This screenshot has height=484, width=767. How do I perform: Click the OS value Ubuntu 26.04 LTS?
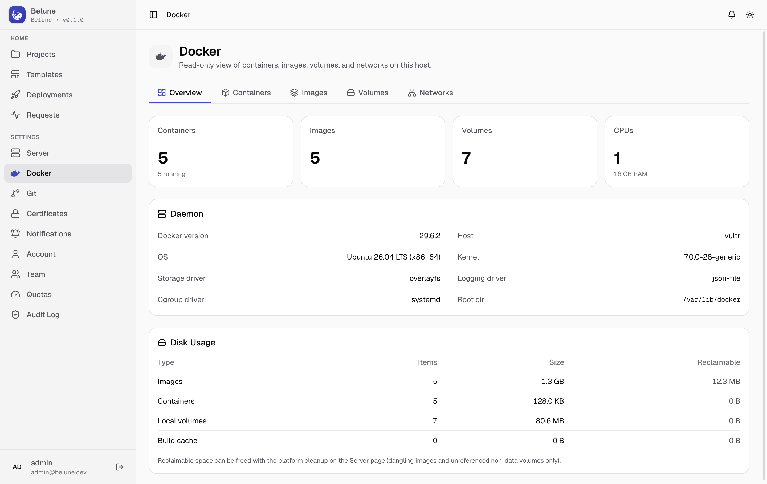click(393, 257)
